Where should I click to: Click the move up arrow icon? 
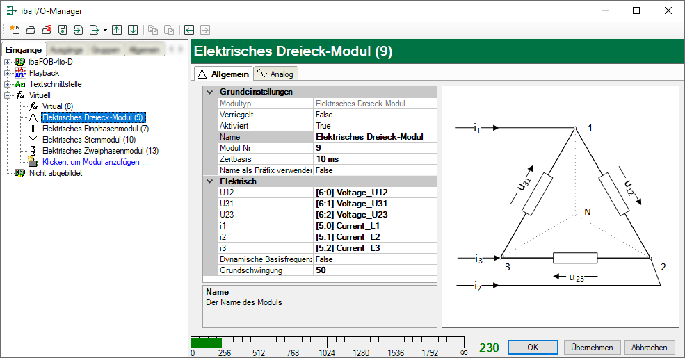coord(117,30)
